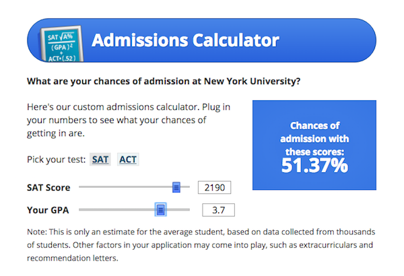Click the GPA input field showing 3.7
Image resolution: width=404 pixels, height=276 pixels.
pos(218,210)
